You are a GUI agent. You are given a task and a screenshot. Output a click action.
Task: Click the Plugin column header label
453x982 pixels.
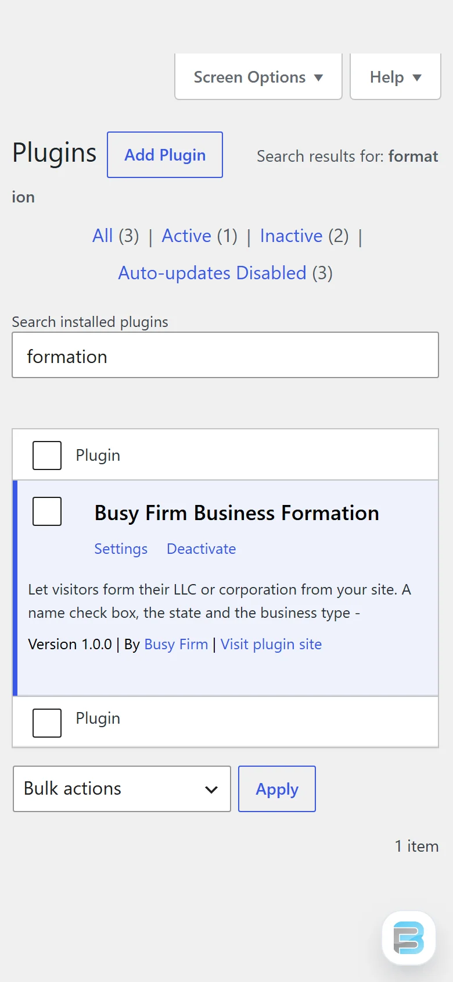[x=98, y=455]
